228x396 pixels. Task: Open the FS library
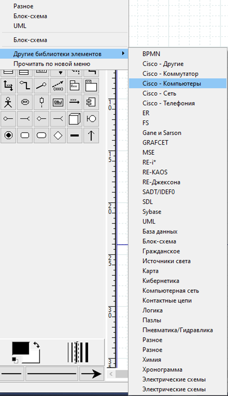(x=178, y=123)
